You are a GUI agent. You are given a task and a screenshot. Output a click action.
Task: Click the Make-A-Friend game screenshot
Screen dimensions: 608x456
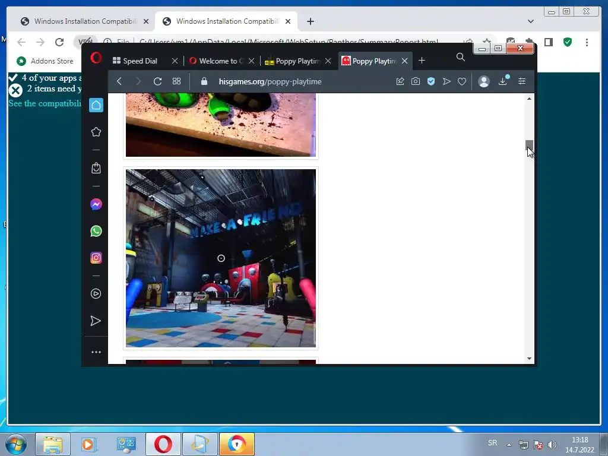[221, 258]
